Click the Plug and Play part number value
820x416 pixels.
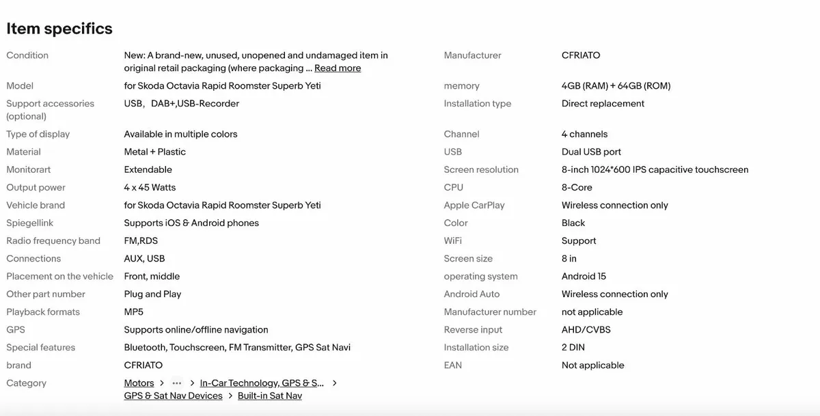[152, 294]
